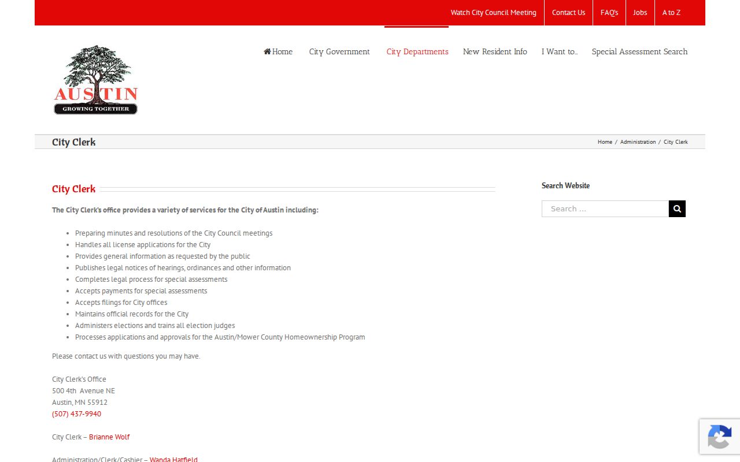Screen dimensions: 740x462
Task: Click the Homeownership Program bullet
Action: point(220,337)
